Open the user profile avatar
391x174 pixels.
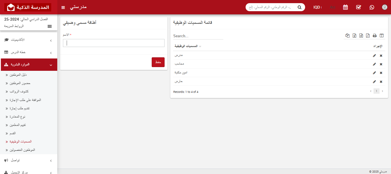click(385, 7)
